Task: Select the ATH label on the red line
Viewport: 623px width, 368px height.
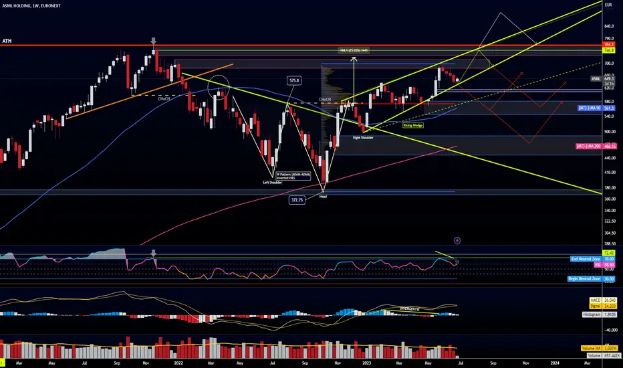Action: pyautogui.click(x=7, y=41)
